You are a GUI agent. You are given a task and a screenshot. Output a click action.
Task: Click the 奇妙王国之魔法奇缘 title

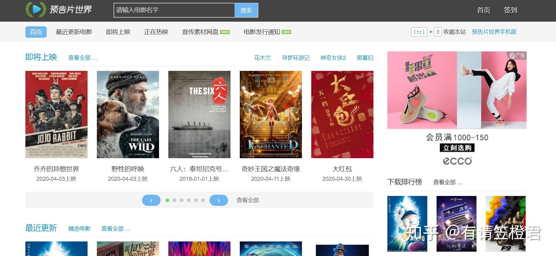point(271,169)
